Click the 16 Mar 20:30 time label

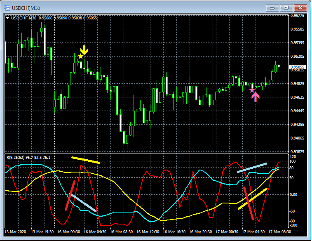point(201,232)
